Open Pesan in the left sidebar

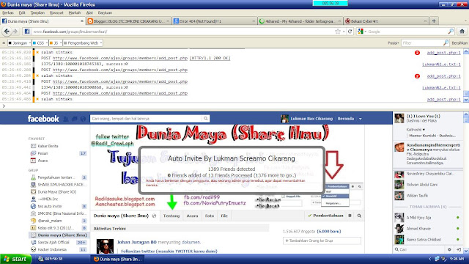coord(43,153)
